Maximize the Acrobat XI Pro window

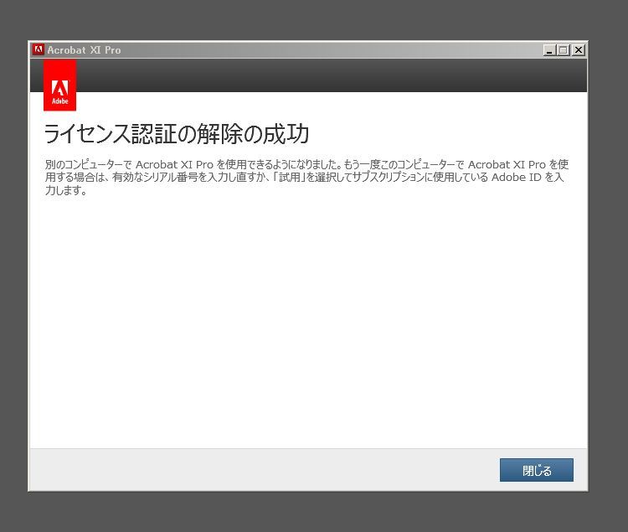[x=564, y=50]
